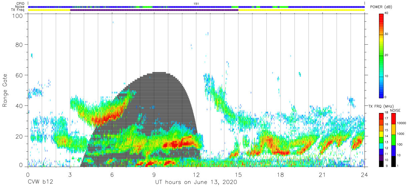The width and height of the screenshot is (410, 189).
Task: Click the NOISE legend title
Action: tap(395, 110)
